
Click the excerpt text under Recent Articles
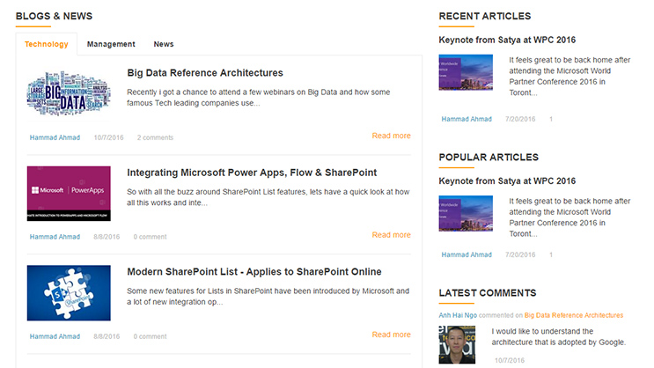pyautogui.click(x=569, y=77)
